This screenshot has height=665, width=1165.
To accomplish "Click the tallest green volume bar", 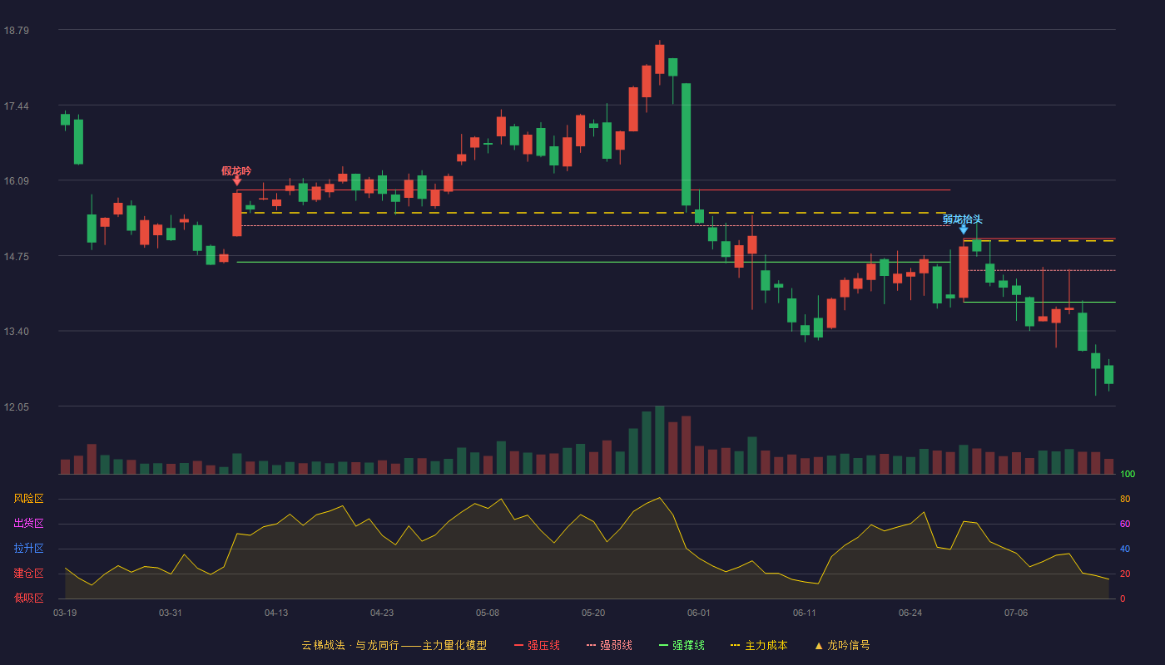I will point(660,440).
